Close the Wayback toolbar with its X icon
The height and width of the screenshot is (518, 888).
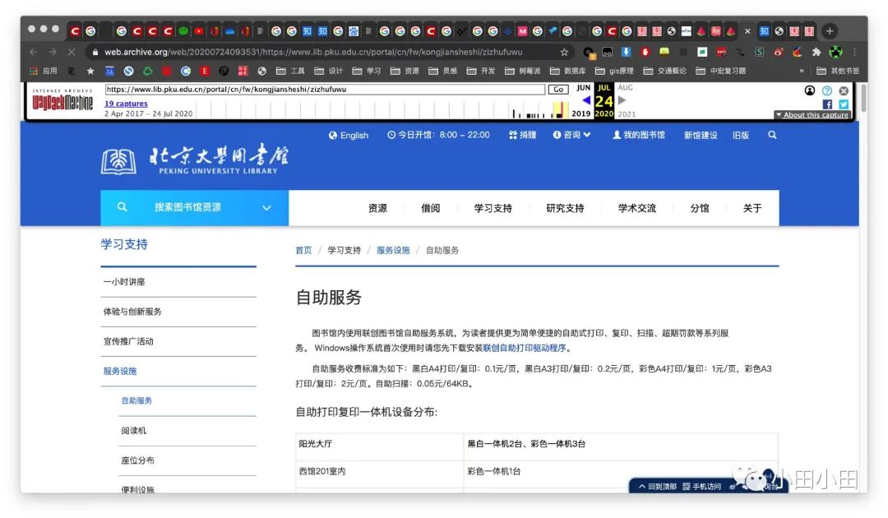click(844, 90)
